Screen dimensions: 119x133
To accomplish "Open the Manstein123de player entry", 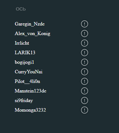I will [31, 91].
